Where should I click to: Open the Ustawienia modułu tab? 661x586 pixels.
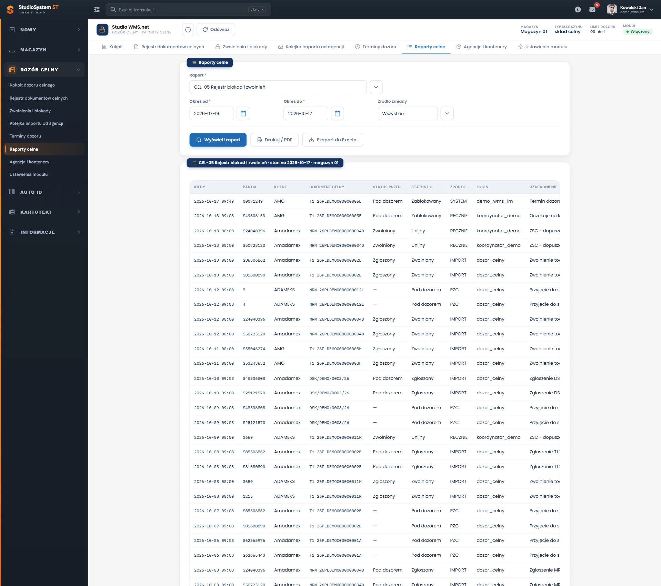542,47
